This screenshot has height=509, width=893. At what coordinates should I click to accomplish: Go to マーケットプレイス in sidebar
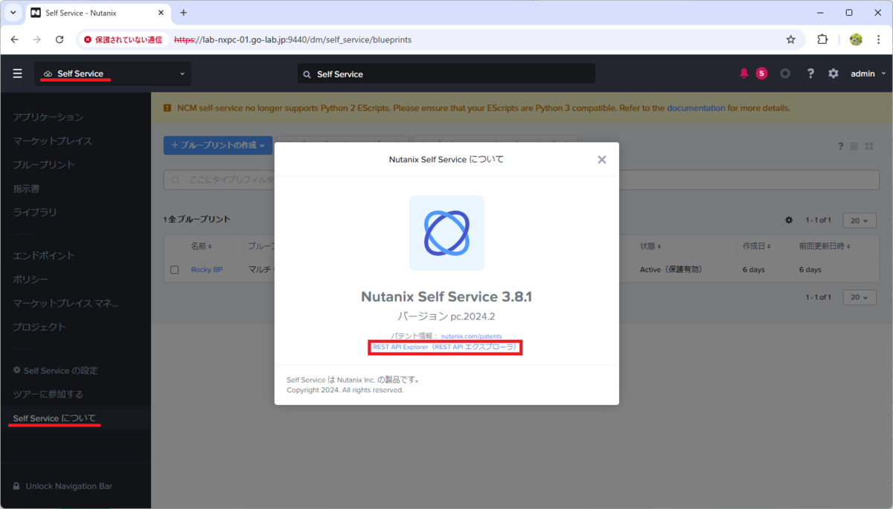[53, 141]
